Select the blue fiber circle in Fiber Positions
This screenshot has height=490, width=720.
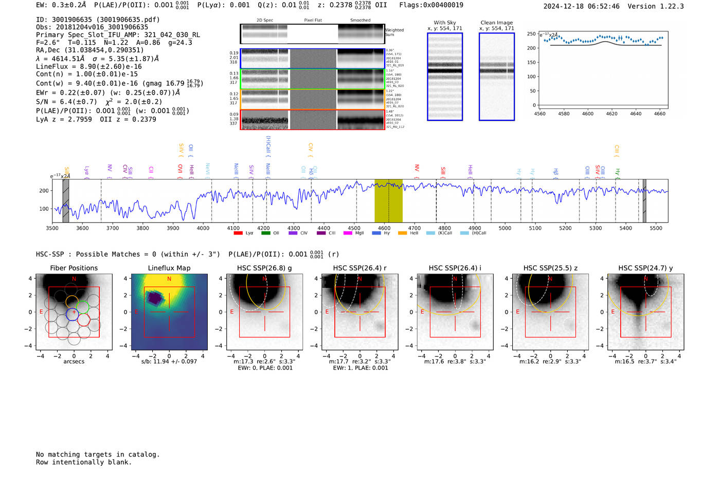(x=73, y=314)
